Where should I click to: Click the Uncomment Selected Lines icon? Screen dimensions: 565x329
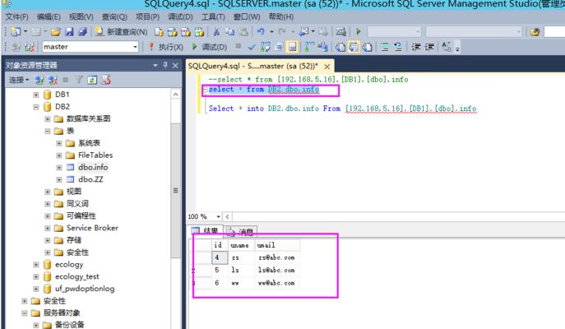tap(398, 47)
